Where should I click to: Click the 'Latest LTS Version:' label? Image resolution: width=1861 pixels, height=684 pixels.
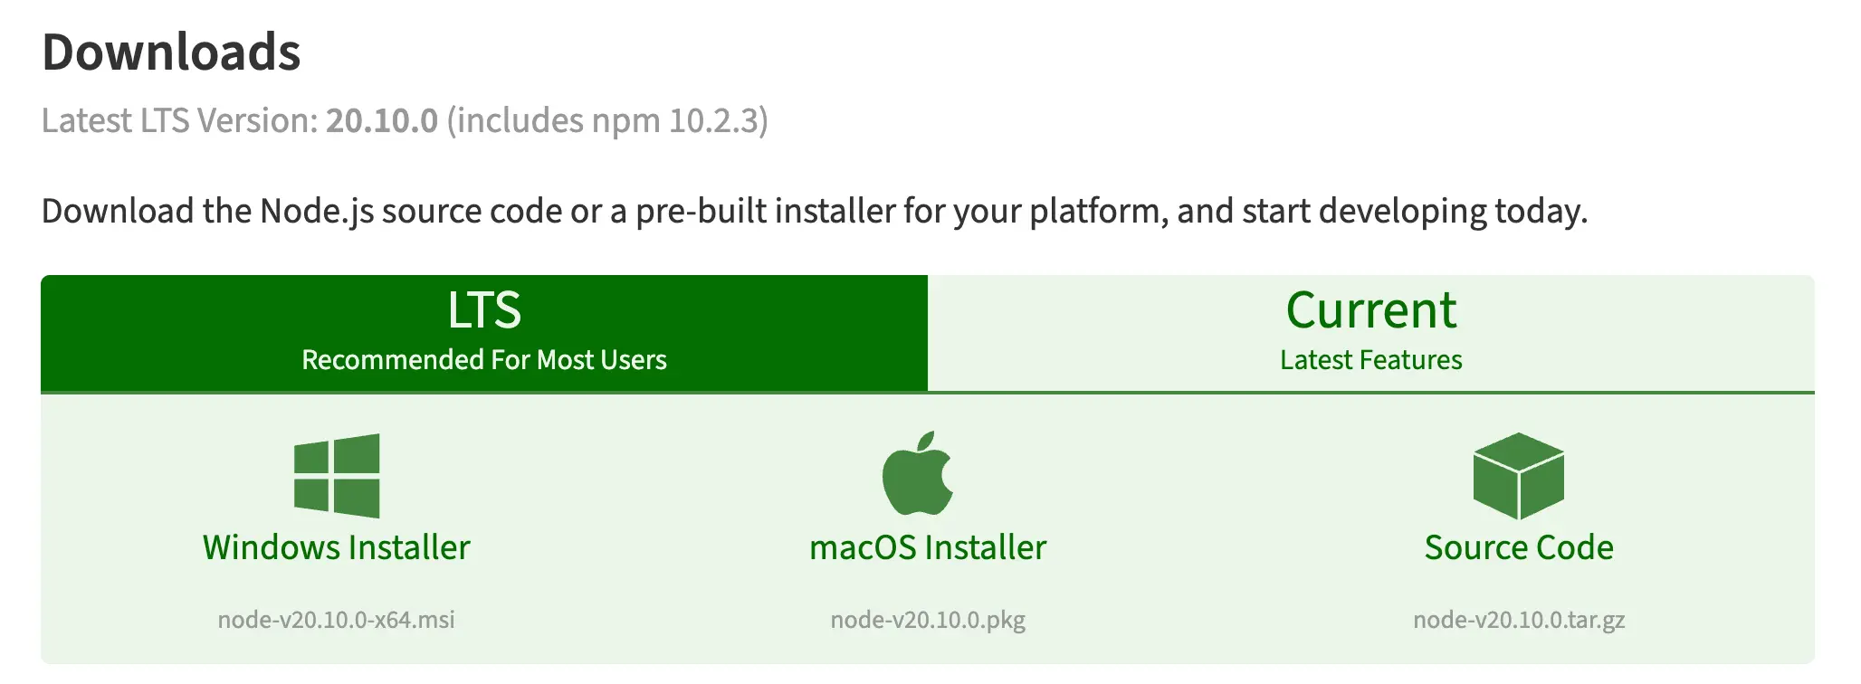pyautogui.click(x=179, y=120)
